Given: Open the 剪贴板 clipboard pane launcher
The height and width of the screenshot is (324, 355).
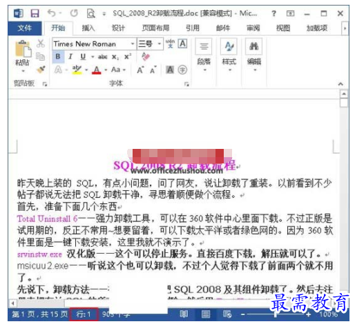Looking at the screenshot, I should point(45,84).
